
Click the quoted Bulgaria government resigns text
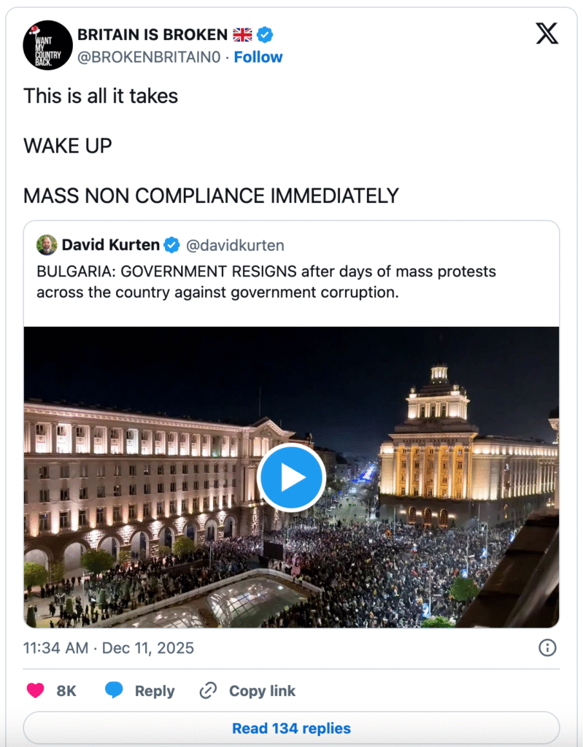tap(266, 282)
